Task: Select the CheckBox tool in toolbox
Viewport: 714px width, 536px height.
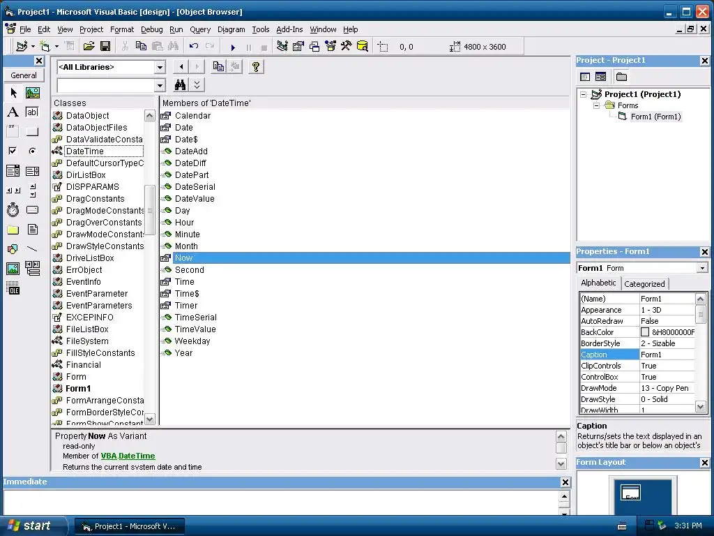Action: [13, 151]
